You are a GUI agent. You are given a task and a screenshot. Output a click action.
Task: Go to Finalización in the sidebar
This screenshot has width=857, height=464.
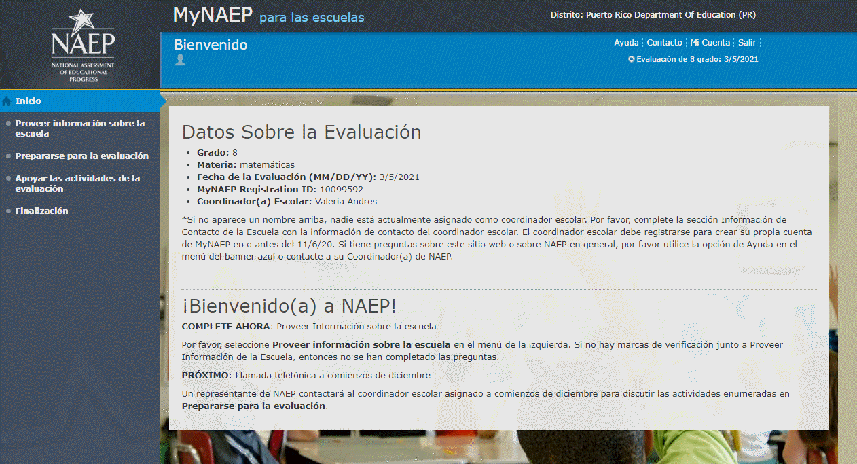tap(41, 211)
